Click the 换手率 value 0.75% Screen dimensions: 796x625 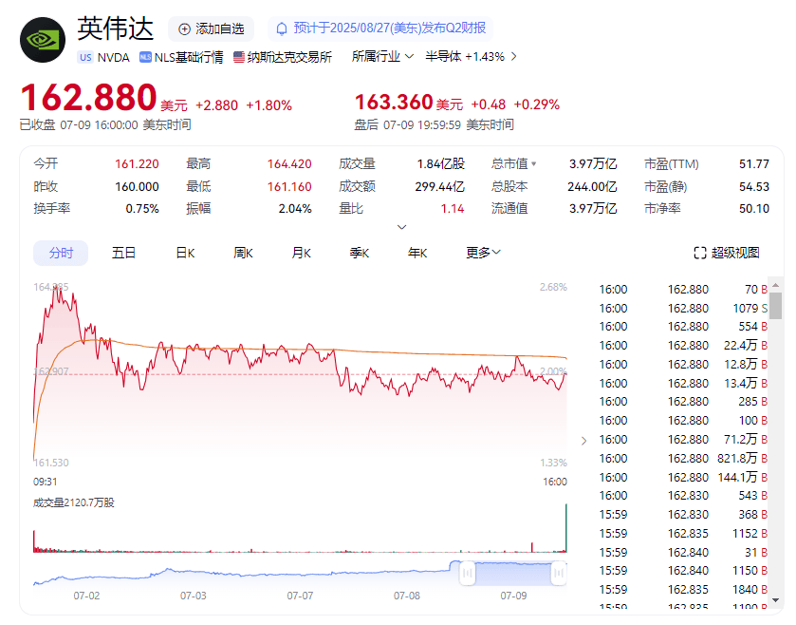tap(142, 209)
